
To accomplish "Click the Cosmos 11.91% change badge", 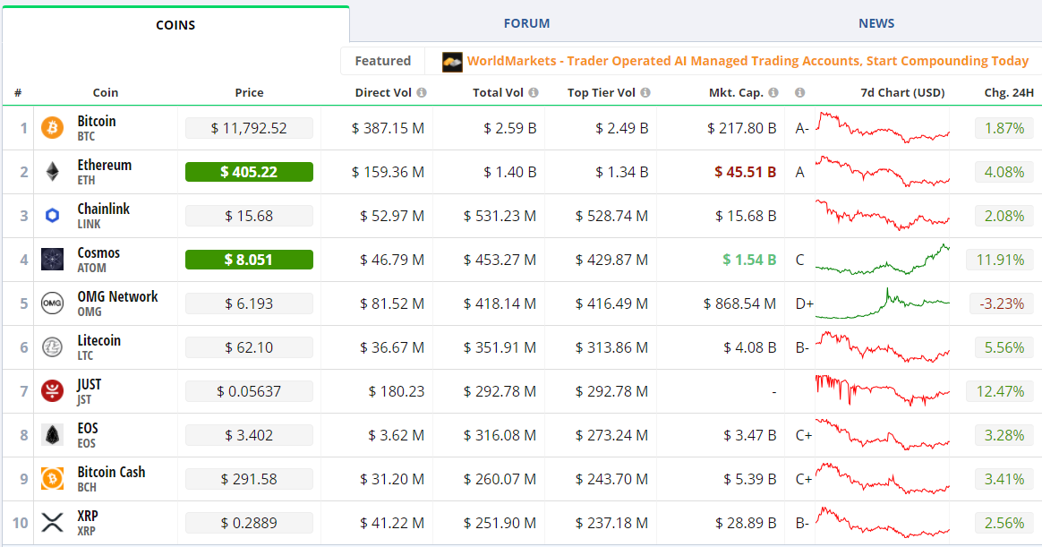I will coord(1000,260).
